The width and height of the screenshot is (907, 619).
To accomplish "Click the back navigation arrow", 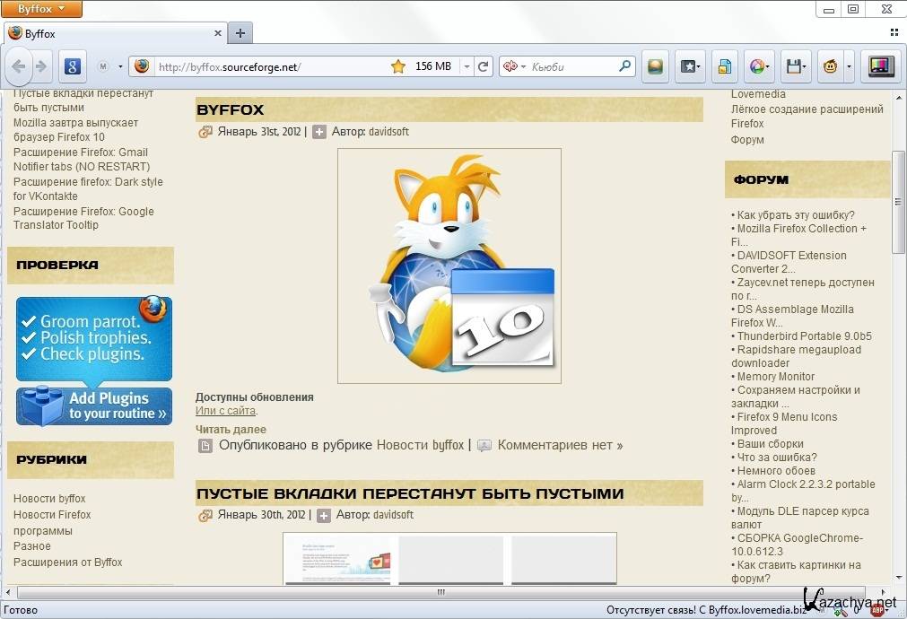I will point(19,66).
